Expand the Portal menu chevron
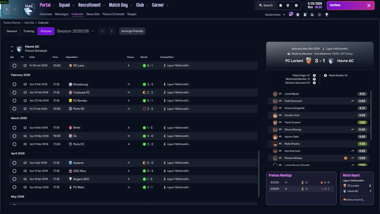 (x=54, y=5)
